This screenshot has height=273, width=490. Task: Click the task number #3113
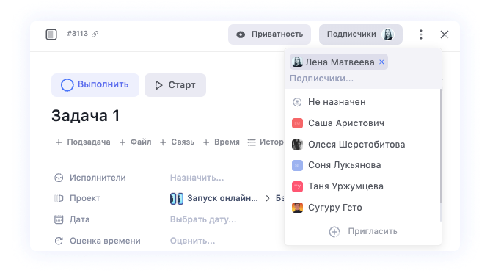click(77, 34)
